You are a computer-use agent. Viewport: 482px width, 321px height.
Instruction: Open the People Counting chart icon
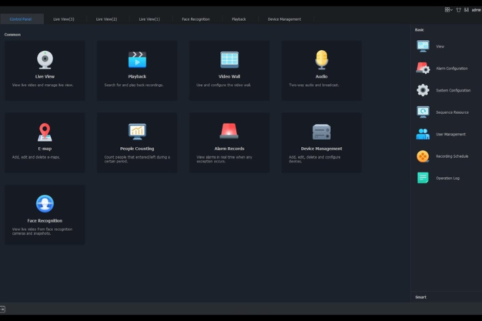137,132
